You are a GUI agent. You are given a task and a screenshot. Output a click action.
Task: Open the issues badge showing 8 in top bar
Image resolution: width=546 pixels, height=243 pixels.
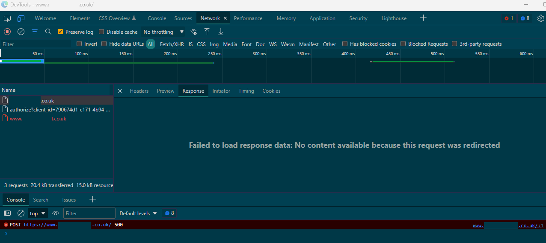click(x=525, y=18)
